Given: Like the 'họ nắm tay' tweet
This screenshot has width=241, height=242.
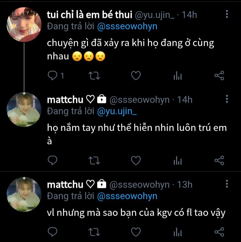Looking at the screenshot, I should coord(136,161).
